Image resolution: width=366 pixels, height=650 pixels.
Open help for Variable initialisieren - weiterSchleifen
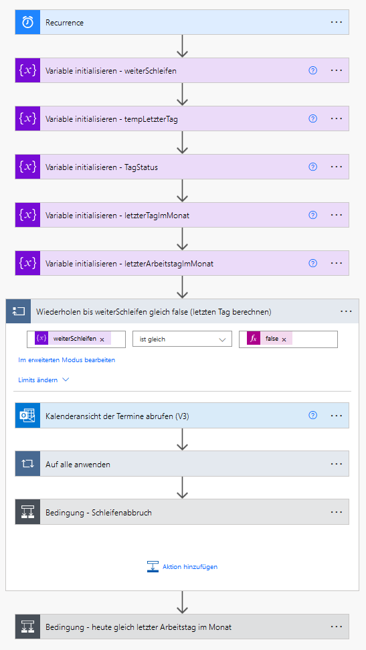tap(313, 70)
